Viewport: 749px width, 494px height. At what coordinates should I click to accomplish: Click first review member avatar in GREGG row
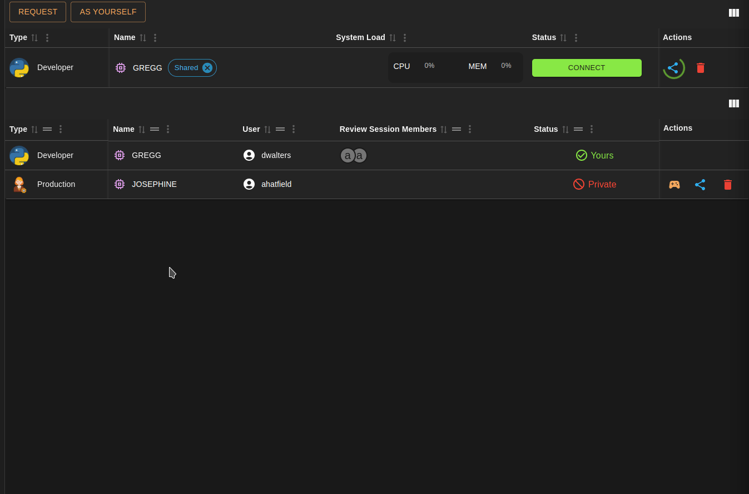(x=348, y=155)
